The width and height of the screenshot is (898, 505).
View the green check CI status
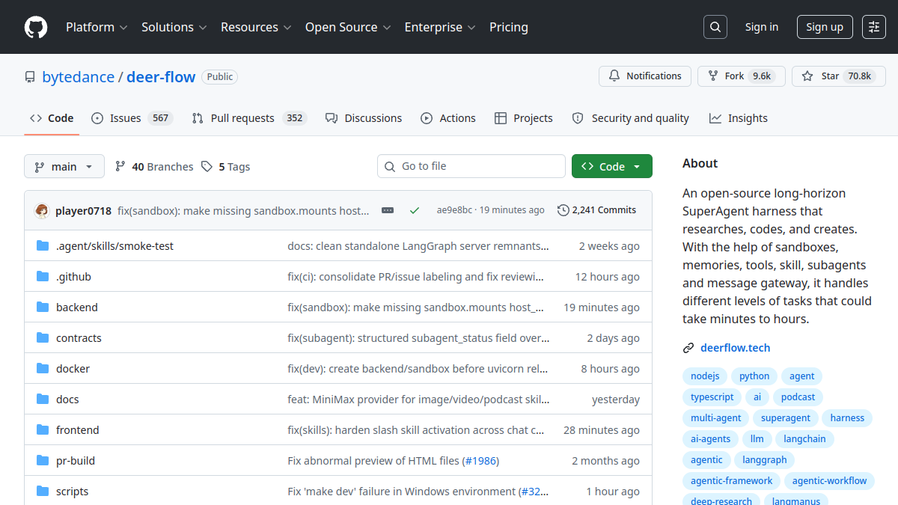click(415, 210)
